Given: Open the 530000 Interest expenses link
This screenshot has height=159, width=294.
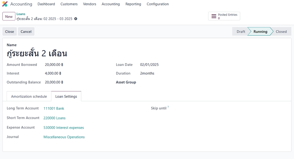Looking at the screenshot, I should coord(64,127).
